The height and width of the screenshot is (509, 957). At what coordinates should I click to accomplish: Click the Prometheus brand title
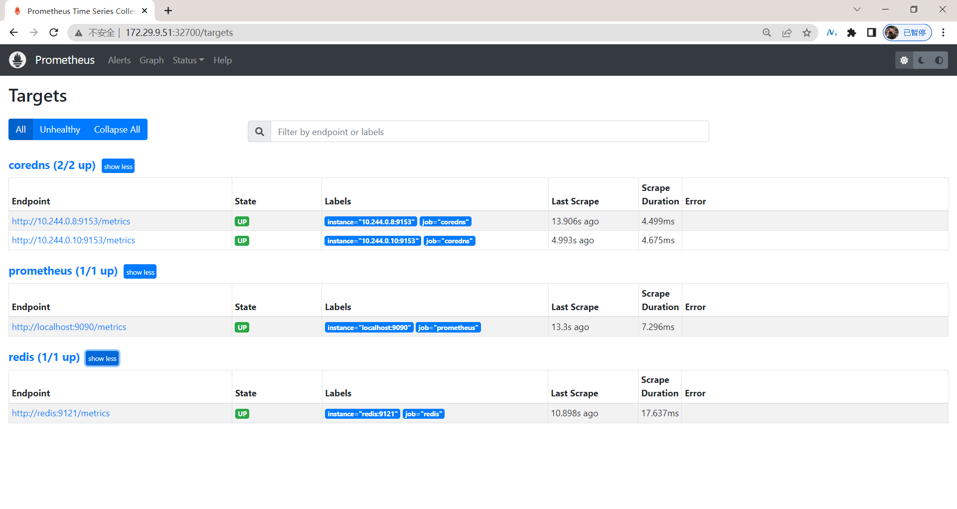pos(65,60)
